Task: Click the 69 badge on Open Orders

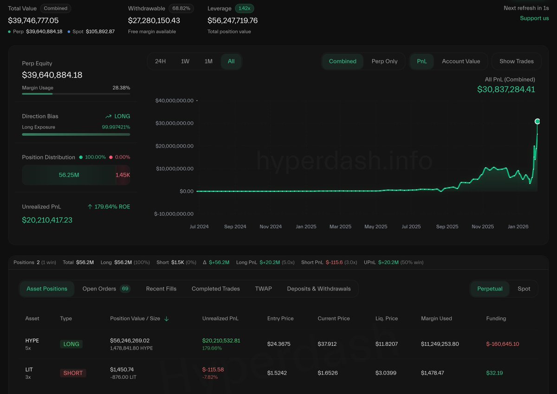Action: (x=125, y=289)
